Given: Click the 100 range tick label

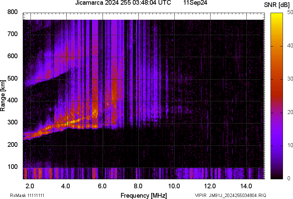Looking at the screenshot, I should (x=12, y=167).
